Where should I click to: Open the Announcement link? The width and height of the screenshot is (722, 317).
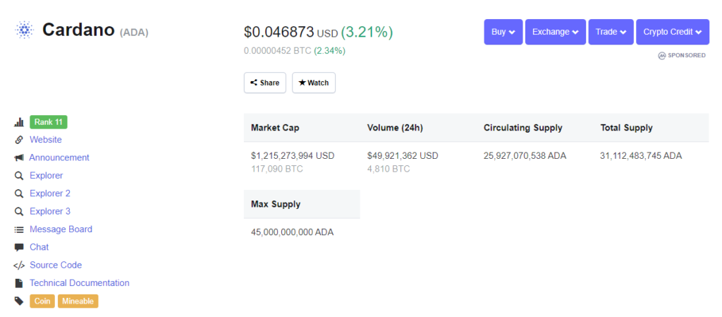[x=59, y=157]
